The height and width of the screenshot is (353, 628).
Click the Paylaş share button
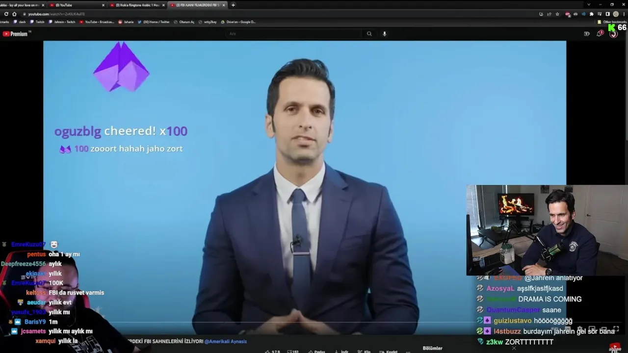click(316, 352)
